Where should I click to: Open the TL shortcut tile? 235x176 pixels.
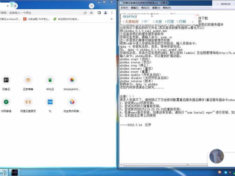[50, 105]
